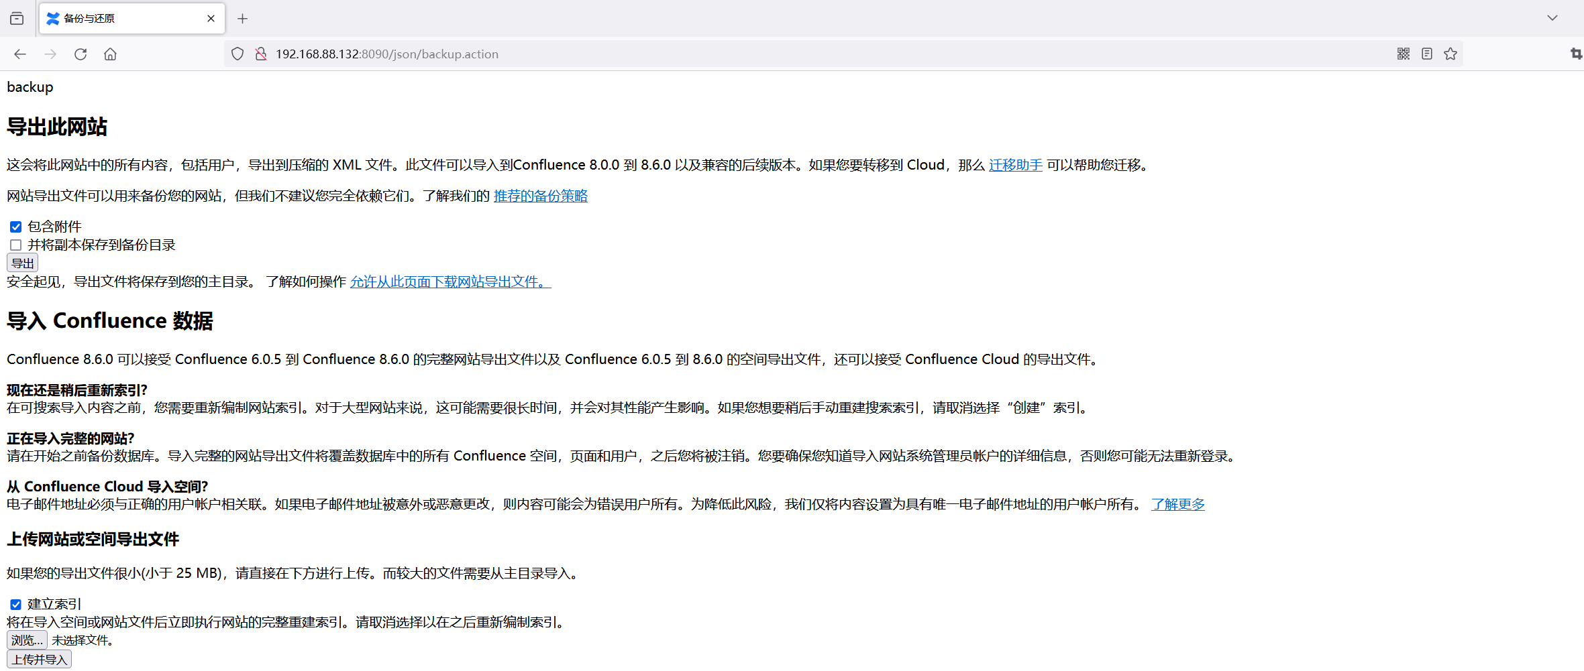Open the 迁移助手 link
The image size is (1584, 671).
[x=1016, y=166]
